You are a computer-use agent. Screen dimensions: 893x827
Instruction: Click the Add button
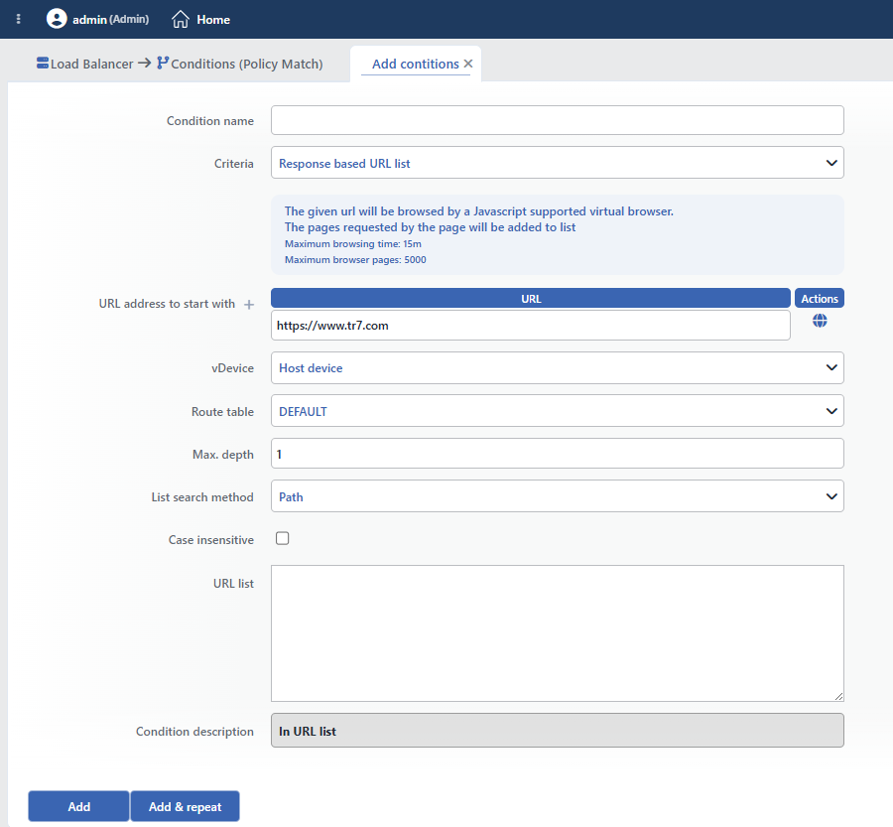coord(78,806)
